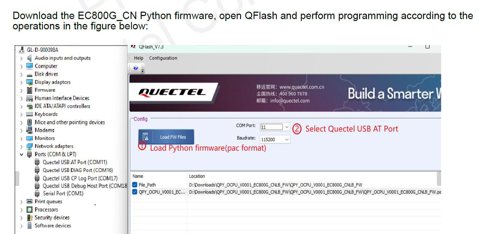Click the Security devices icon

[29, 218]
